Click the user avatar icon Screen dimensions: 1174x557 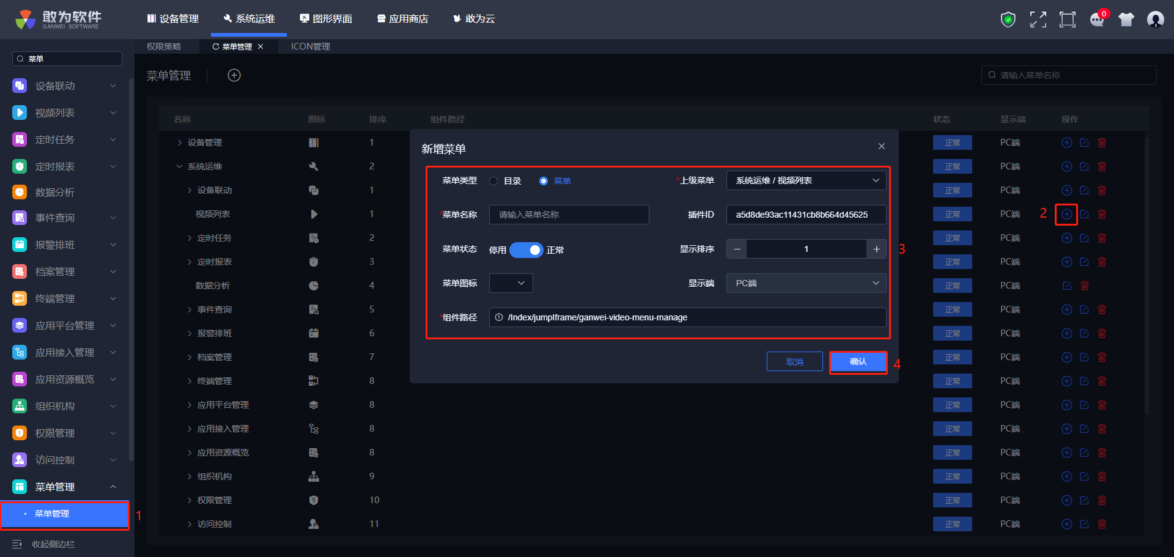coord(1155,20)
